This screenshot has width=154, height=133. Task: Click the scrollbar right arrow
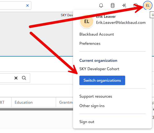(x=153, y=109)
